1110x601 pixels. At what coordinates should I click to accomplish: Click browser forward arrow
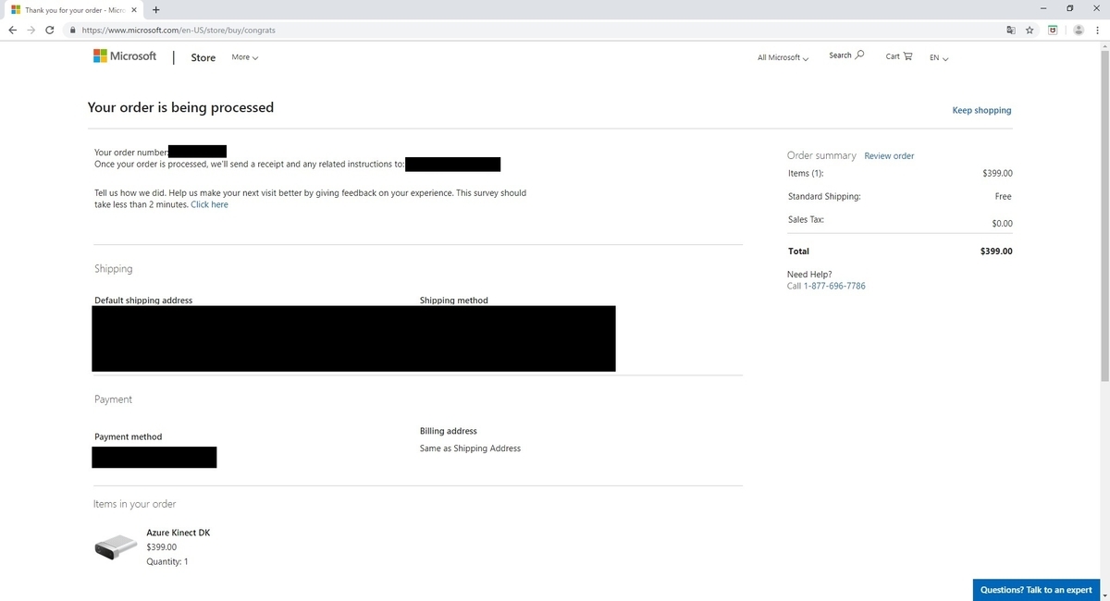coord(32,30)
